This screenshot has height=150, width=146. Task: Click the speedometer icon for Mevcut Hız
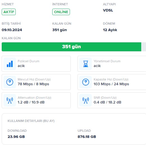click(10, 82)
